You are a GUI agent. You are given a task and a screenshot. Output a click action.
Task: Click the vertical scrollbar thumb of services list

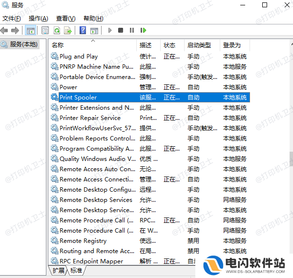(x=292, y=159)
